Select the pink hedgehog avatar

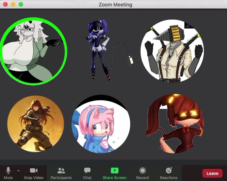point(101,124)
